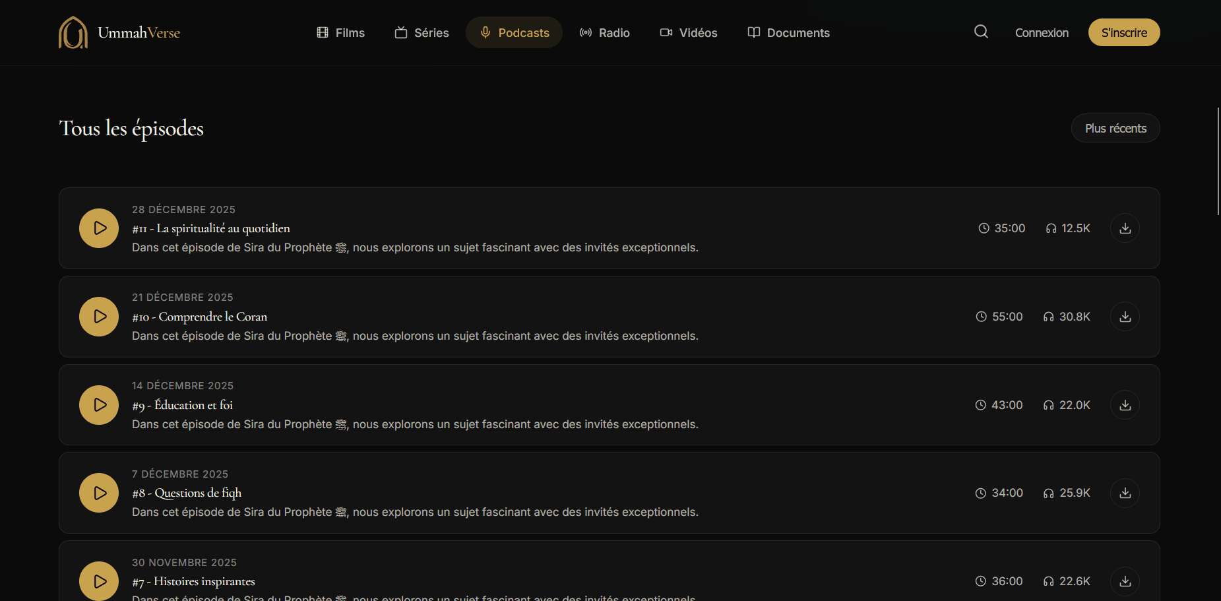This screenshot has width=1221, height=601.
Task: Download the Histoires inspirantes episode
Action: pos(1125,581)
